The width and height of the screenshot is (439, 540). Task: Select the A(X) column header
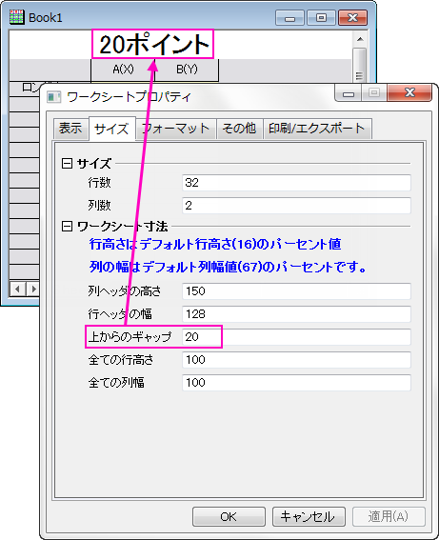[123, 70]
